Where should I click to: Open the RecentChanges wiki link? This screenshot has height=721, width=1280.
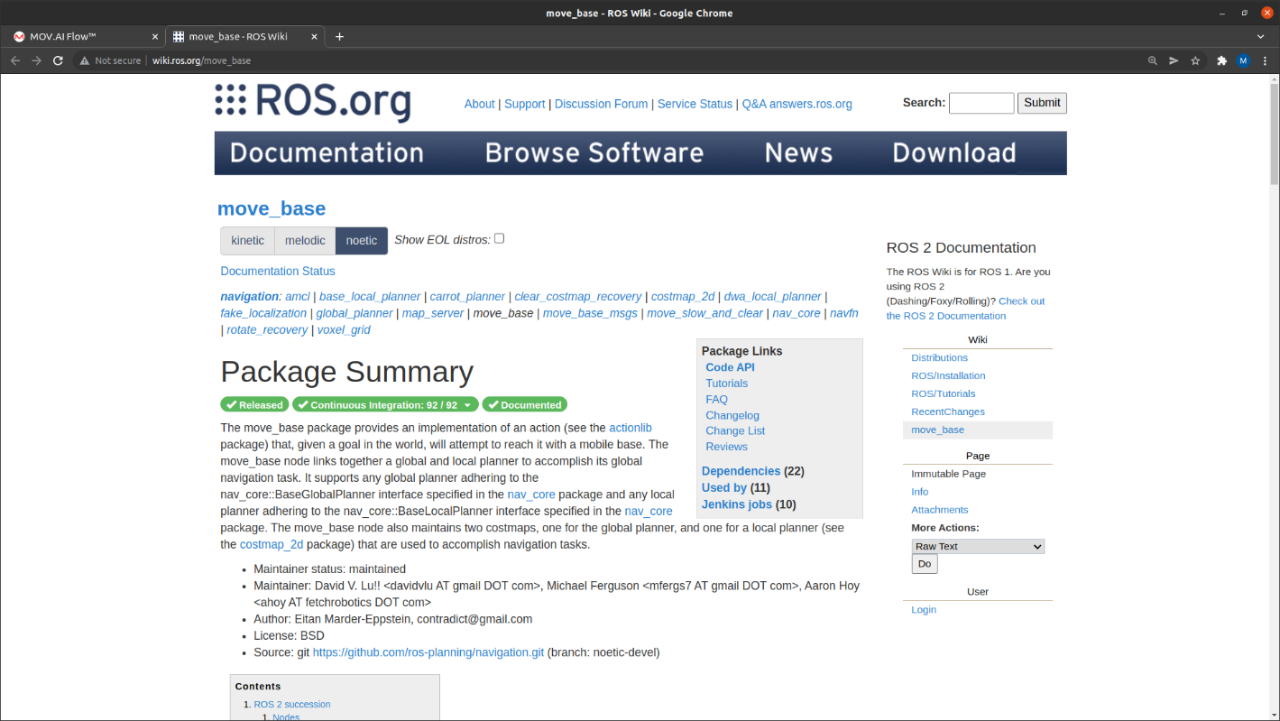coord(947,411)
